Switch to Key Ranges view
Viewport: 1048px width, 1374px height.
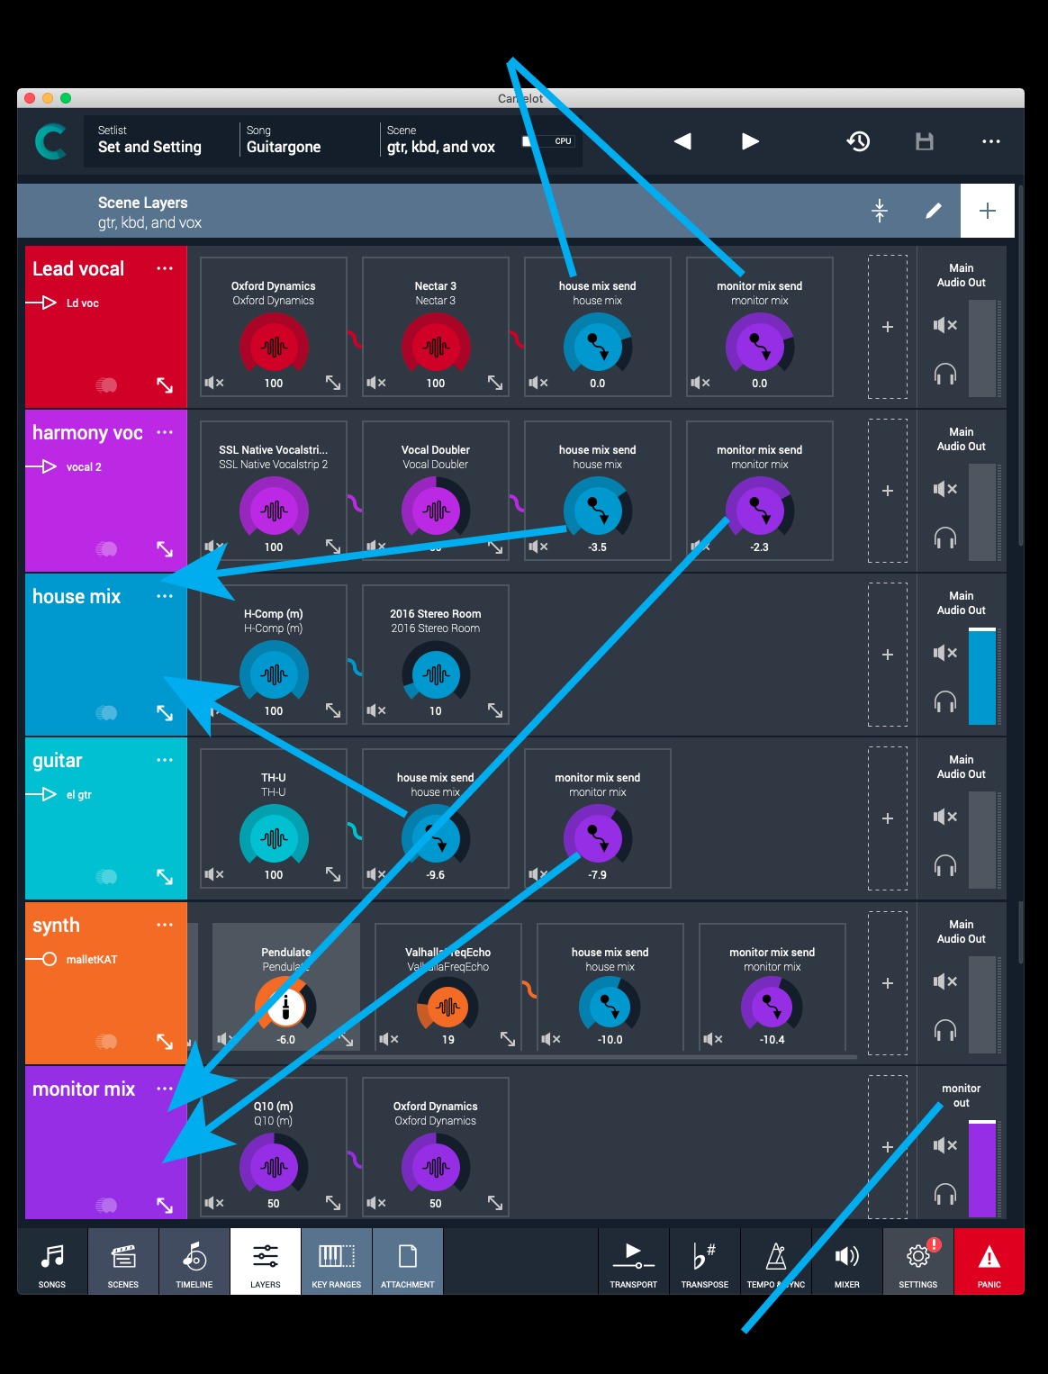point(337,1261)
